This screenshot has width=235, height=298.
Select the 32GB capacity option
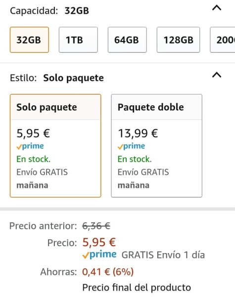[29, 40]
